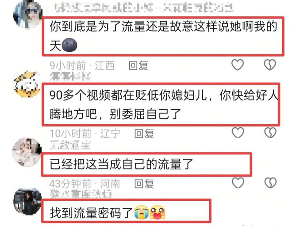Open the third commenter's avatar profile
The width and height of the screenshot is (292, 226).
click(27, 152)
